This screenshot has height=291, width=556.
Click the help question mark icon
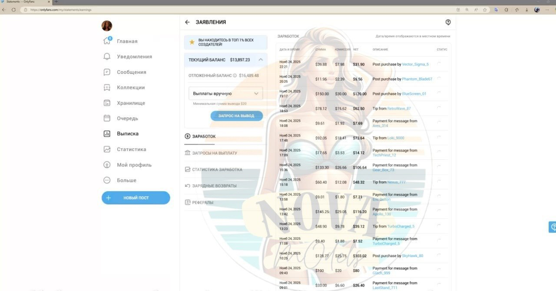coord(448,22)
